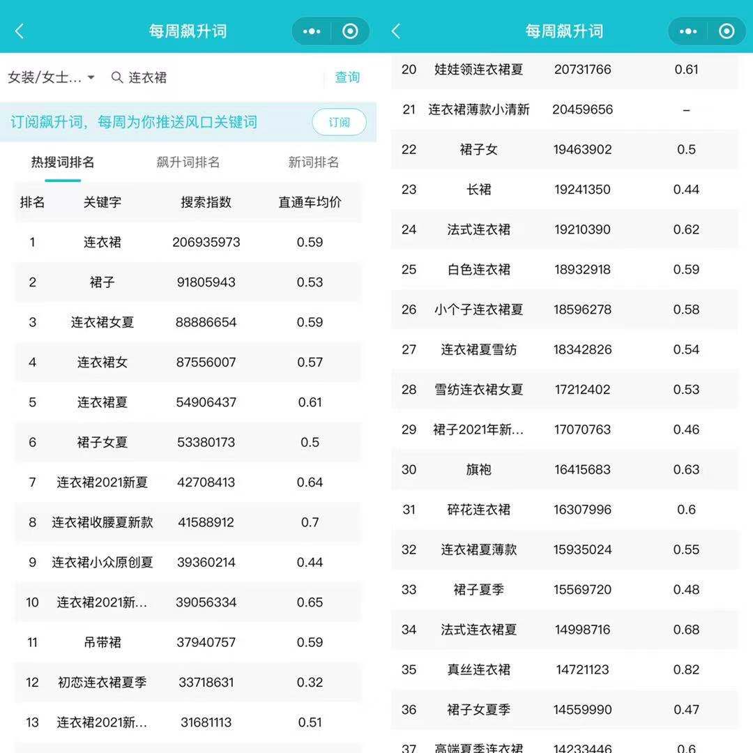This screenshot has height=753, width=753.
Task: Open the three-dot more options menu
Action: point(312,31)
